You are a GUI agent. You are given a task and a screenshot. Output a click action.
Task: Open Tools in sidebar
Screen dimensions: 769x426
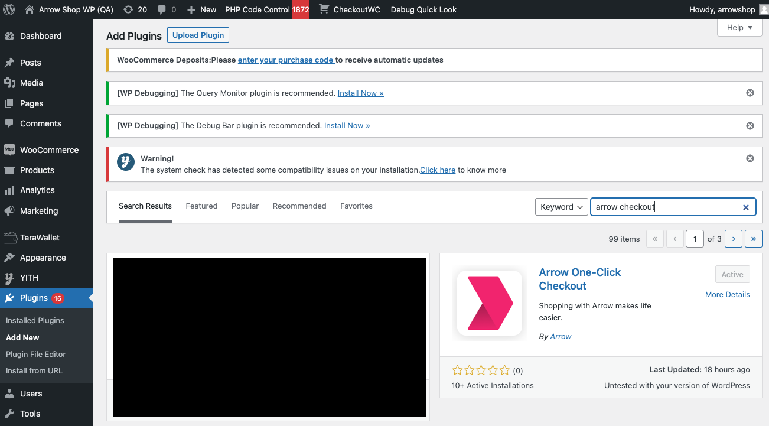(x=47, y=414)
